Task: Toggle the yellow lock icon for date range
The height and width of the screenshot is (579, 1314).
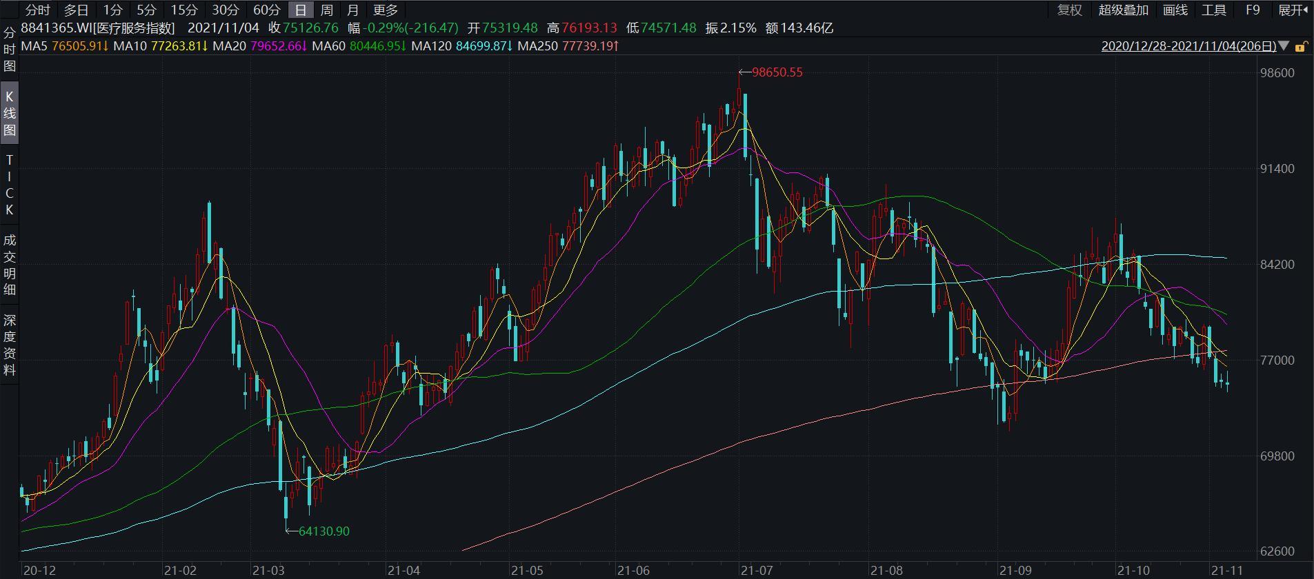Action: [x=1300, y=47]
